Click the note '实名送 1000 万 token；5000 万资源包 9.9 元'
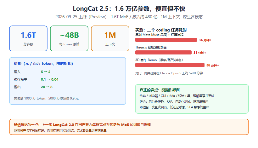 (46, 99)
